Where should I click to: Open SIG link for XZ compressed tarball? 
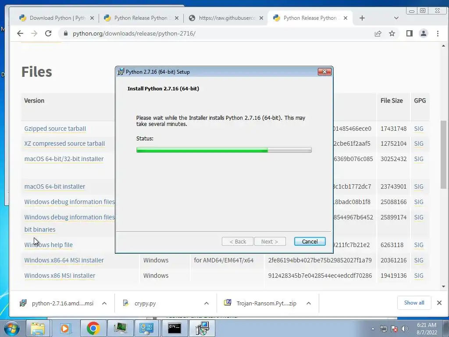point(419,143)
